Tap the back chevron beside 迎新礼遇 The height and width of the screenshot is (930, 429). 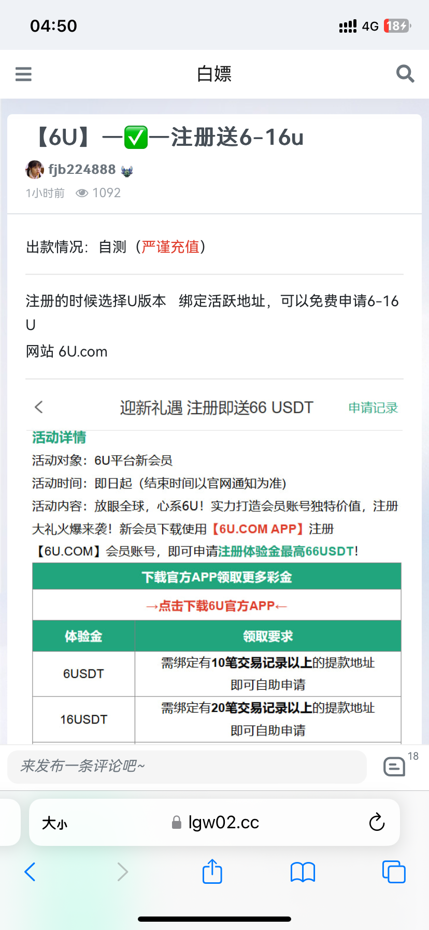pyautogui.click(x=39, y=407)
